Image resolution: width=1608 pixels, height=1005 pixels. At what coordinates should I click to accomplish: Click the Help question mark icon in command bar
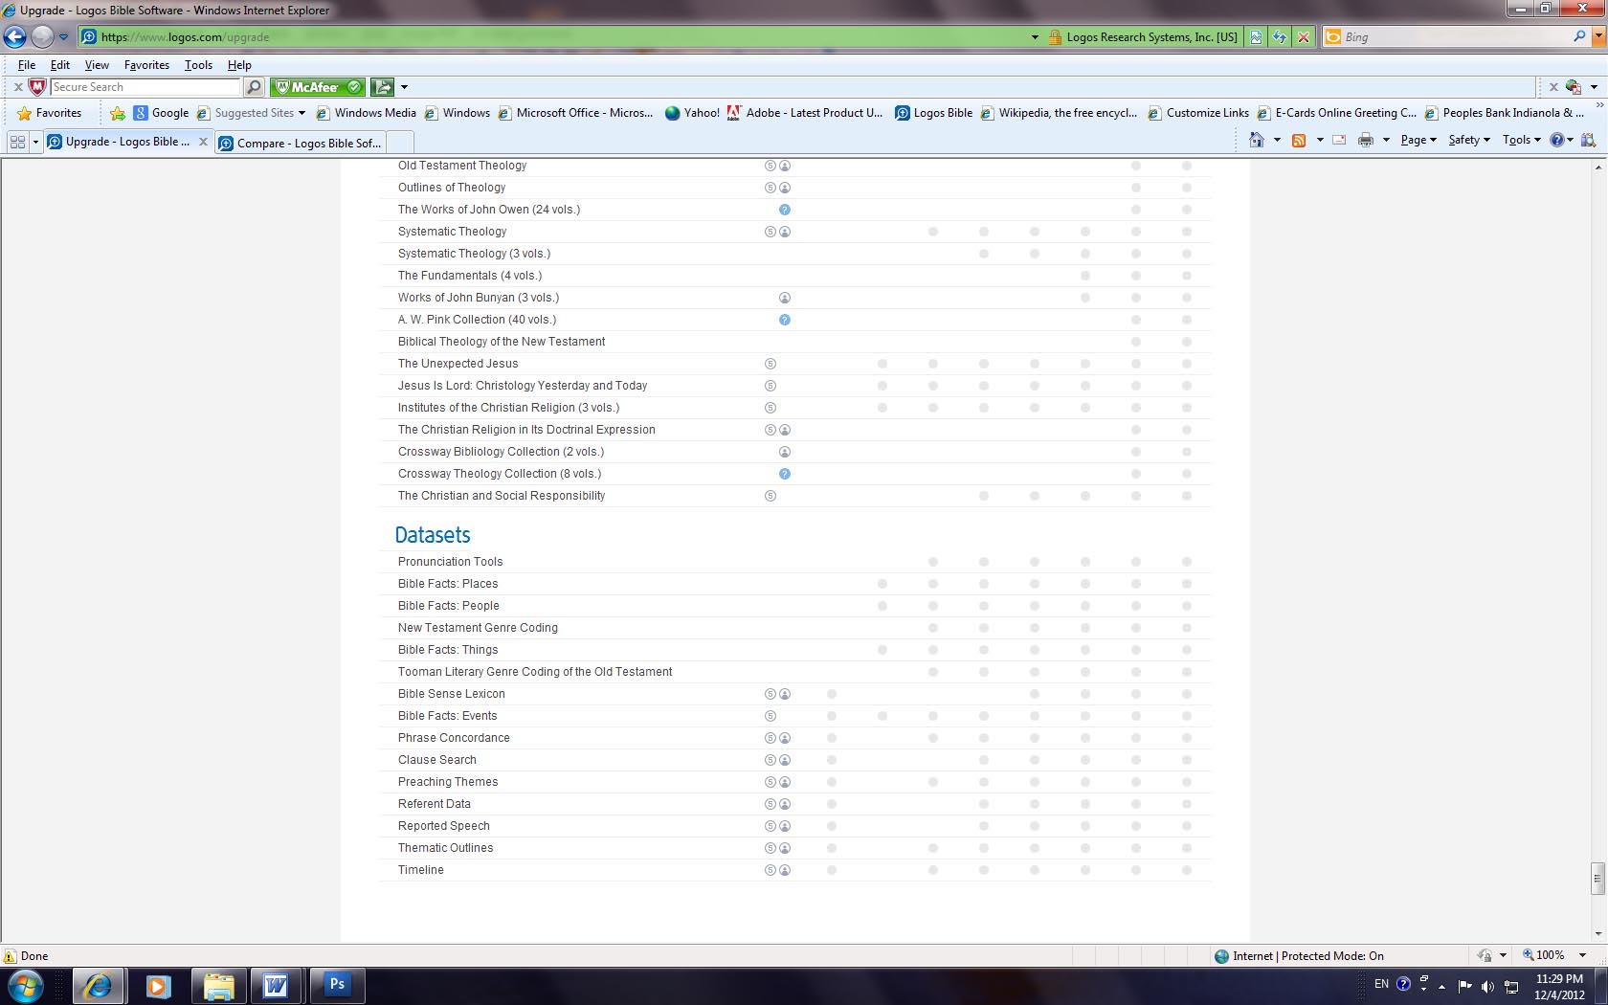click(1557, 140)
